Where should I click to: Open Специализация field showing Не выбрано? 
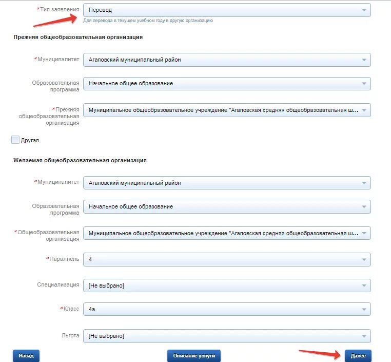[227, 285]
